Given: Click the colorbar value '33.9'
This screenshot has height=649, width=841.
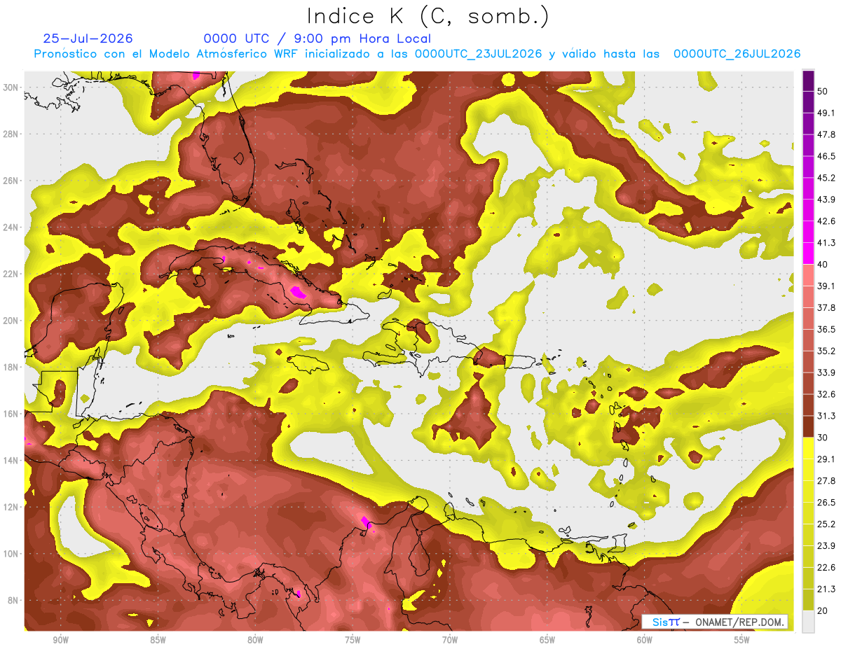Looking at the screenshot, I should pyautogui.click(x=826, y=372).
